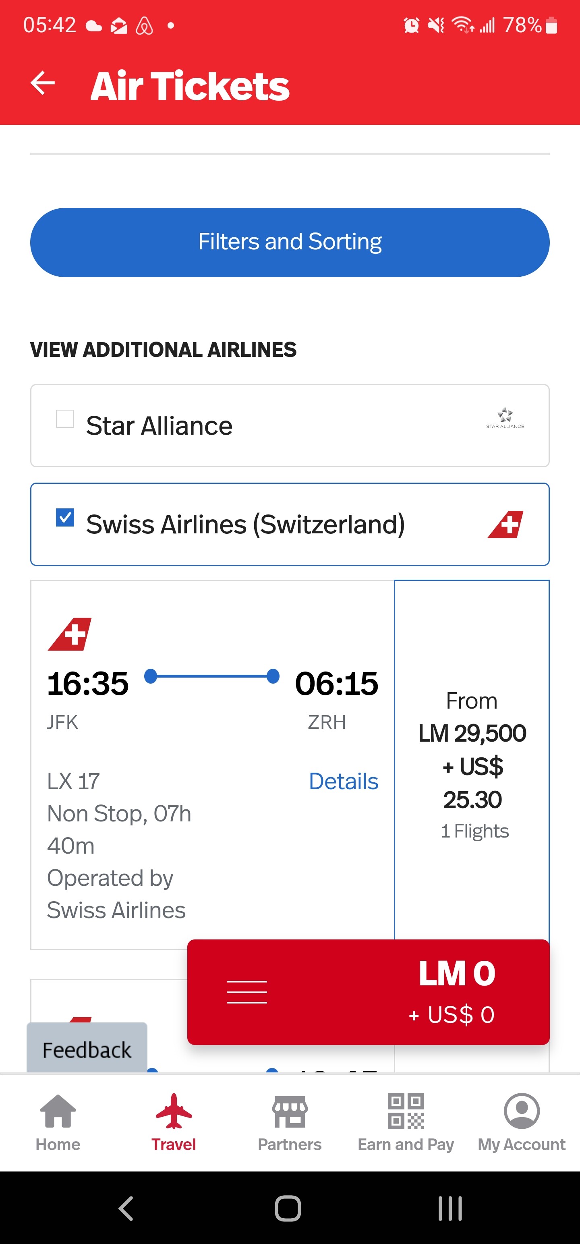The height and width of the screenshot is (1244, 580).
Task: Click the Swiss Airlines logo in airline filter
Action: point(505,524)
